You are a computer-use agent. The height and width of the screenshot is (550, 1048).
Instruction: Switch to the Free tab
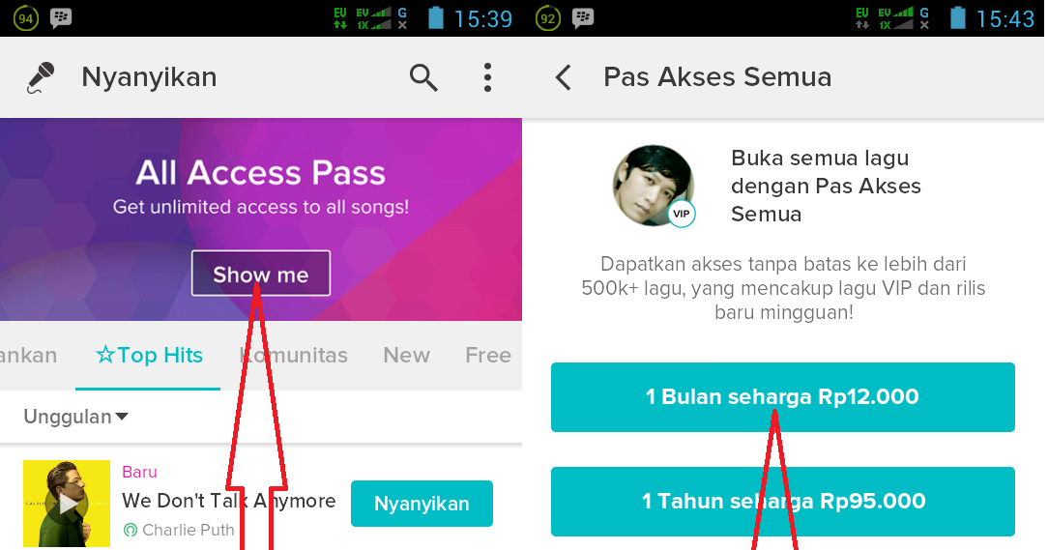(488, 355)
